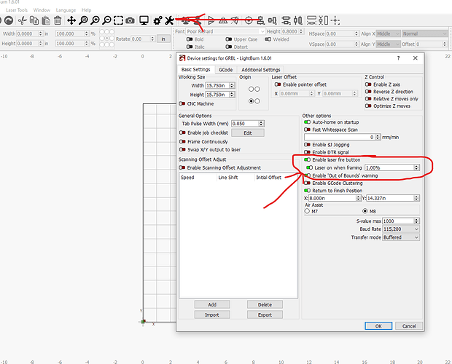Open the Window menu
The height and width of the screenshot is (364, 452).
tap(42, 10)
